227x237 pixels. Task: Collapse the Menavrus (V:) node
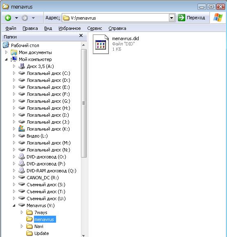coord(14,205)
